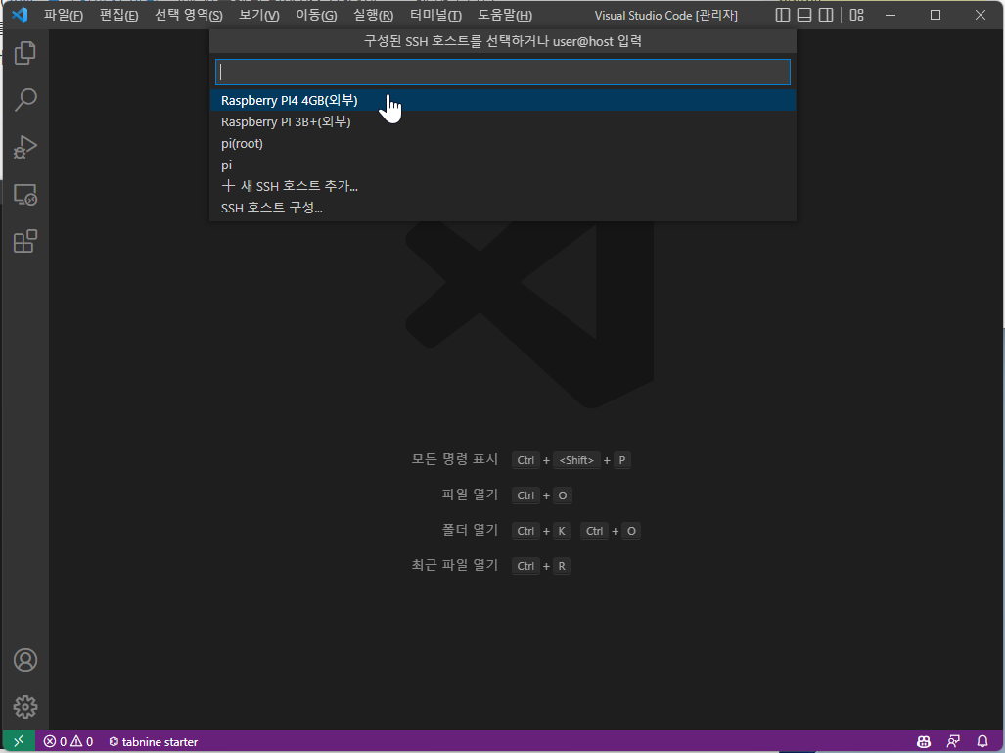Maximize the Visual Studio Code window
This screenshot has height=753, width=1005.
[x=936, y=15]
